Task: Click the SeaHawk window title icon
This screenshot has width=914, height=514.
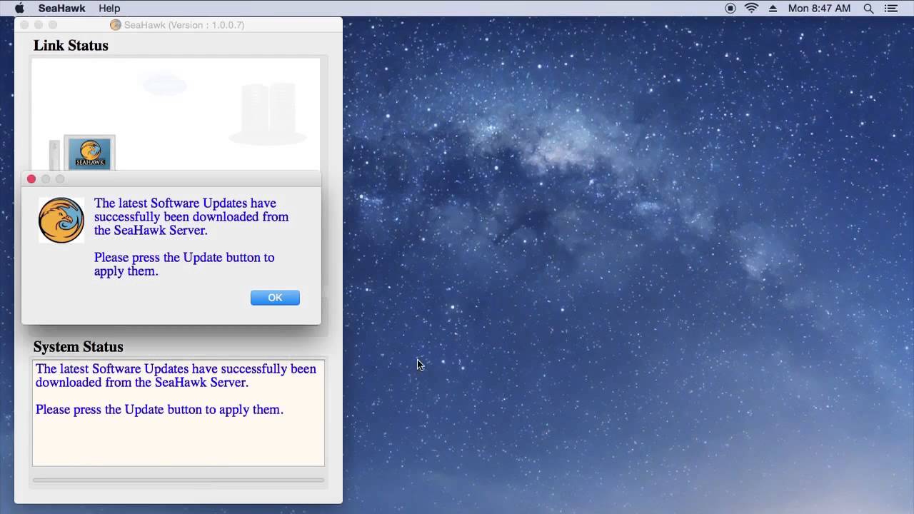Action: point(116,25)
